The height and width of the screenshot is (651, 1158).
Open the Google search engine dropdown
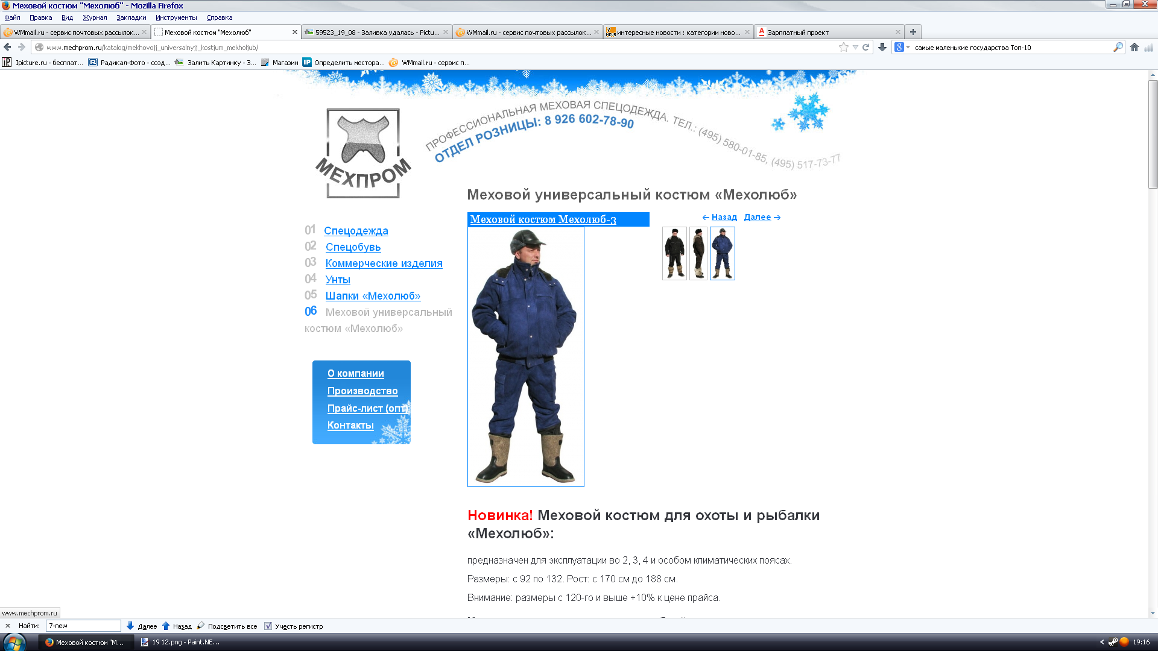coord(902,47)
